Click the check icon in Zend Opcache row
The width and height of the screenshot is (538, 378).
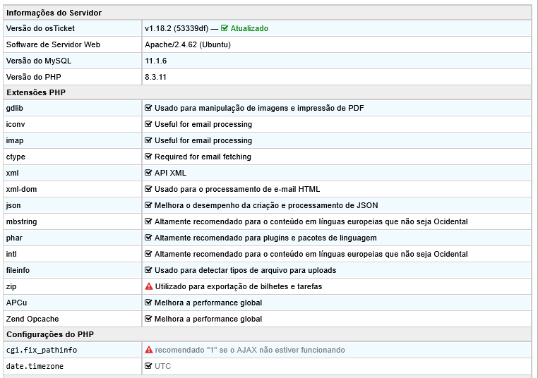[x=149, y=319]
